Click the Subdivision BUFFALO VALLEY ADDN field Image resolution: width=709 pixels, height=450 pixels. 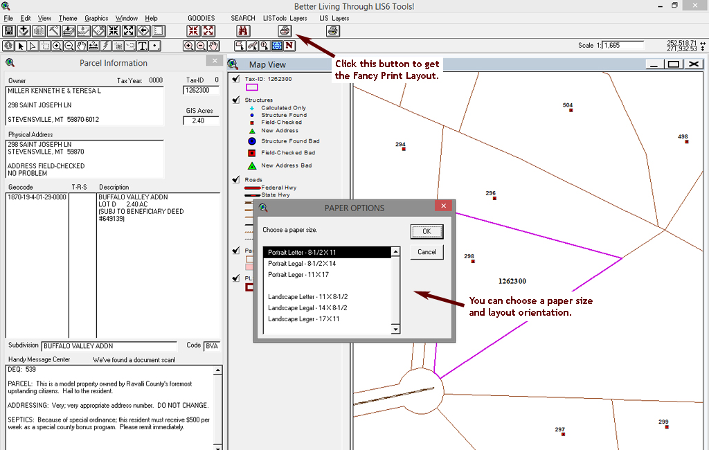coord(109,346)
